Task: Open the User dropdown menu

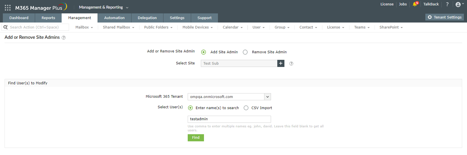Action: 258,27
